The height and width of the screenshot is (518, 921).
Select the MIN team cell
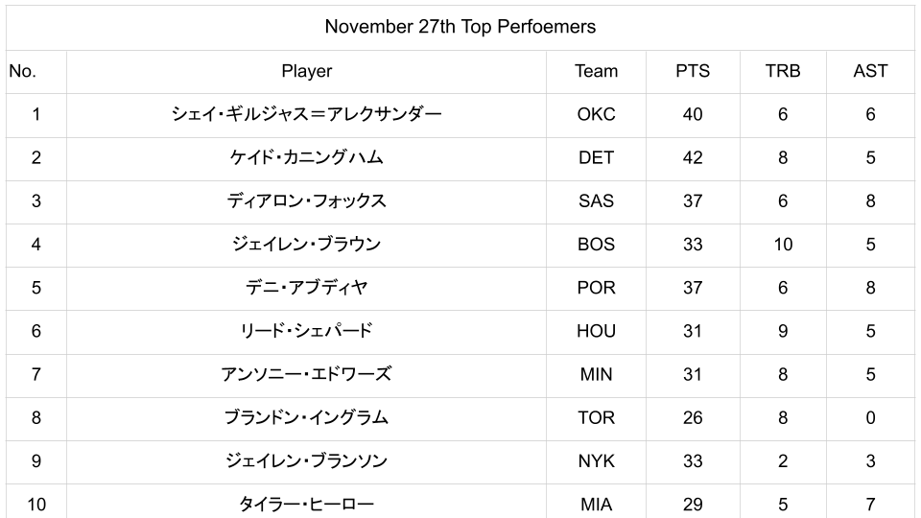tap(596, 374)
